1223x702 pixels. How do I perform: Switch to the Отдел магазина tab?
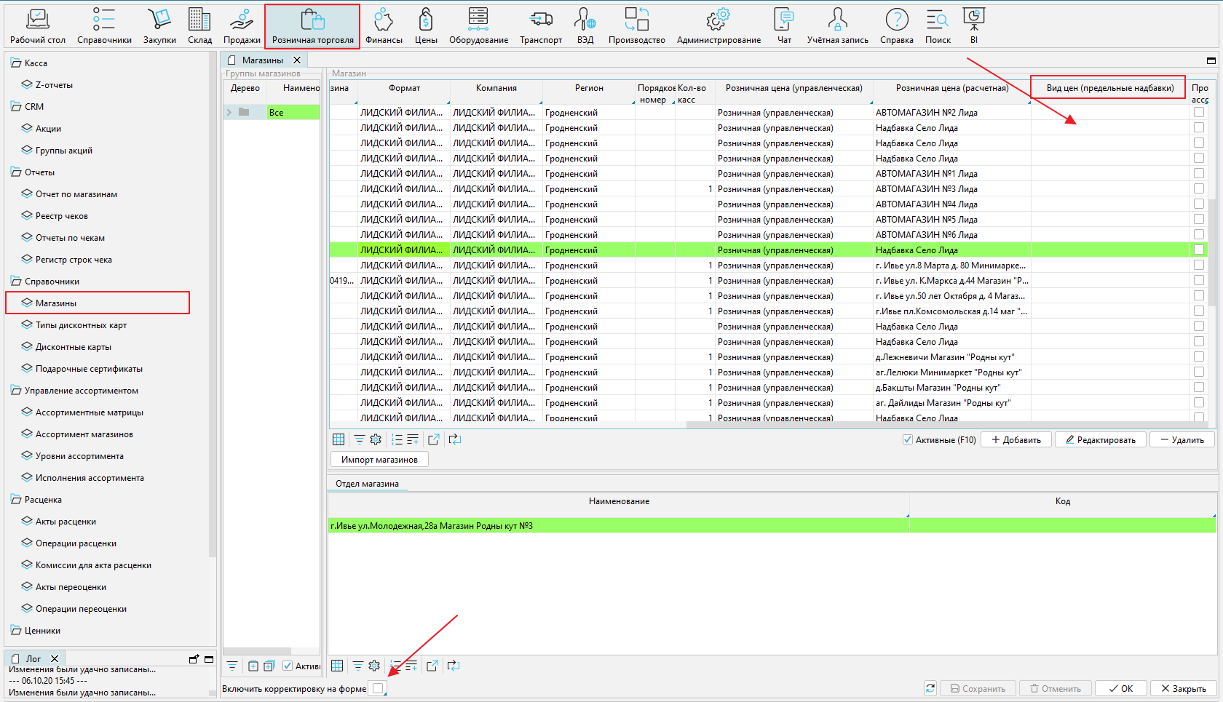367,484
